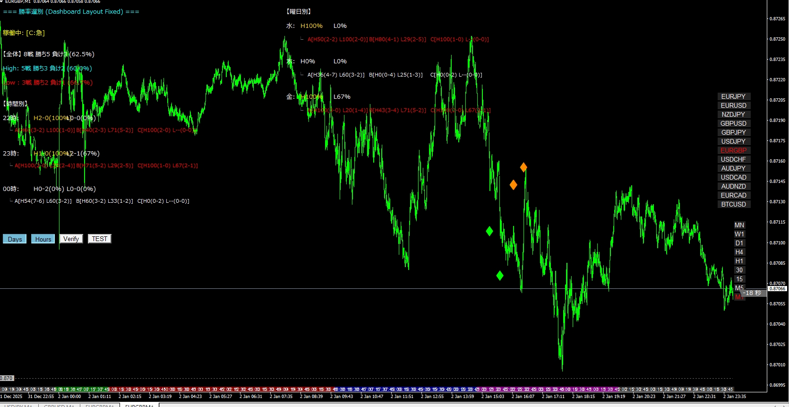Open the AUDJPY symbol
The height and width of the screenshot is (407, 789).
tap(733, 168)
